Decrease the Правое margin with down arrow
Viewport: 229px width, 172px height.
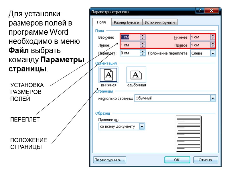[x=213, y=46]
